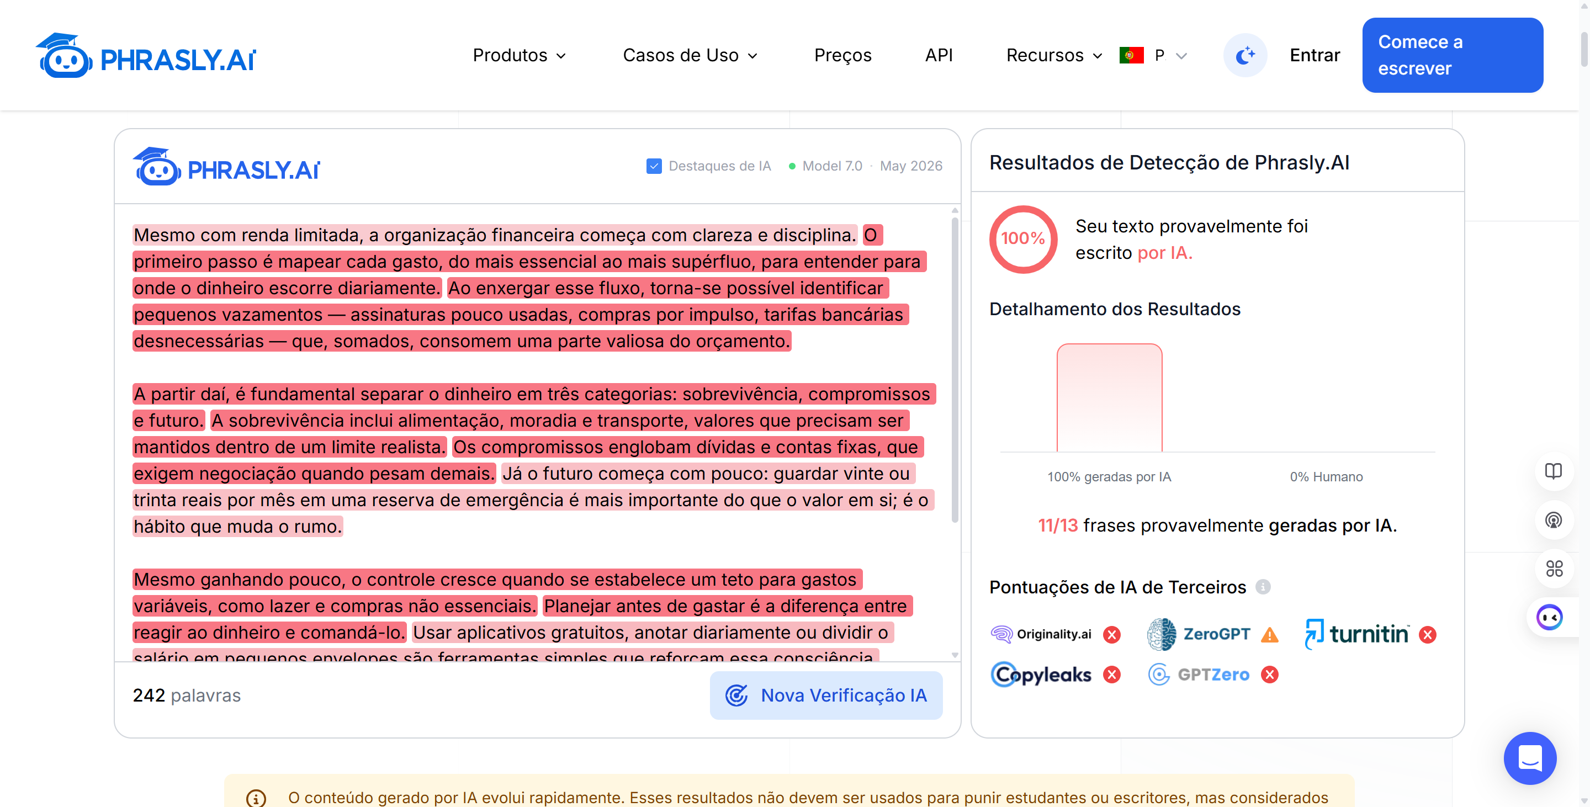
Task: Click the 0% Humano label
Action: [x=1326, y=477]
